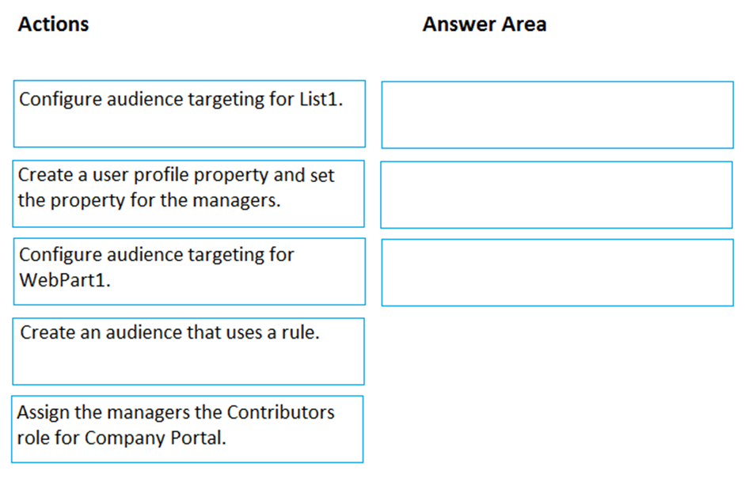
Task: Click the 'Answer Area' heading
Action: [x=485, y=25]
